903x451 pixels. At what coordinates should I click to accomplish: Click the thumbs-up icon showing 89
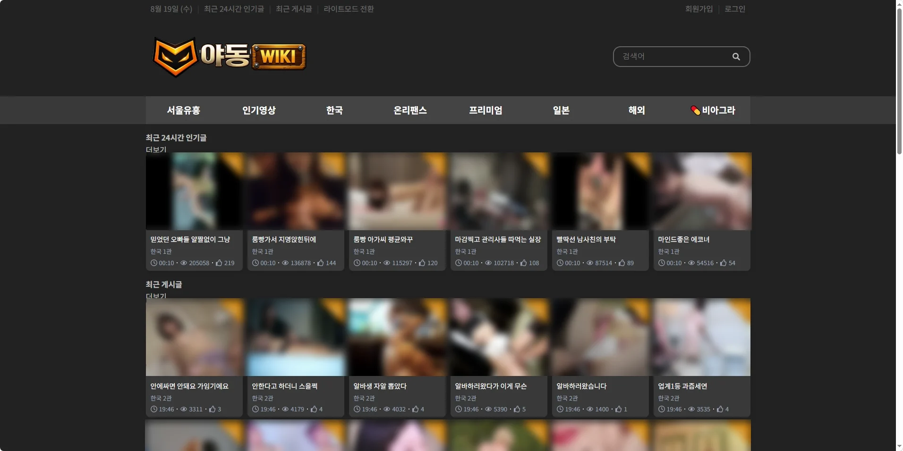[x=622, y=263]
